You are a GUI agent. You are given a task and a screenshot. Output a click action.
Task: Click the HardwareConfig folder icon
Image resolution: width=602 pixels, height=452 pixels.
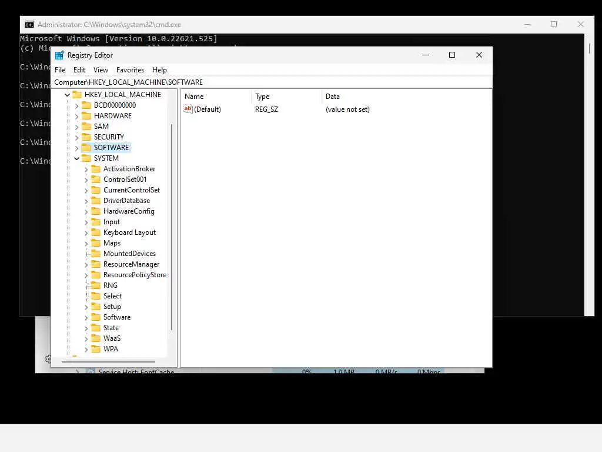[96, 211]
